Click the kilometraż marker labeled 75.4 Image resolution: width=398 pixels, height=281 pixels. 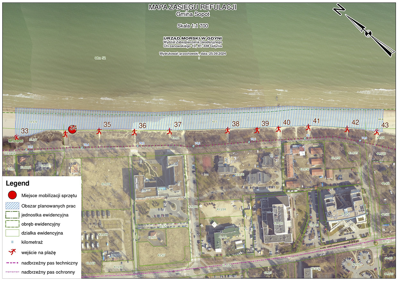[x=82, y=148]
